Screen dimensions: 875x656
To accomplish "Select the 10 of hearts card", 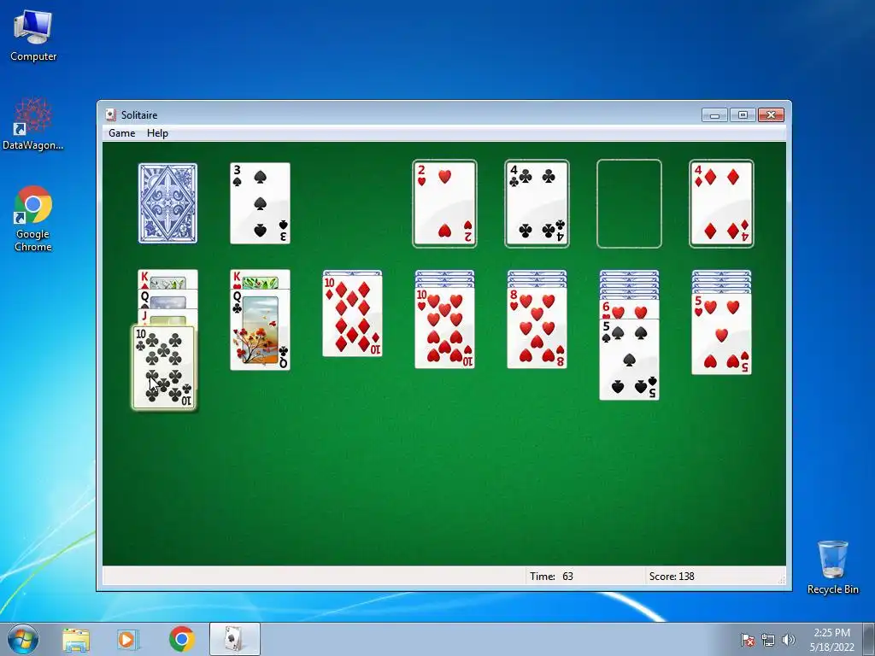I will point(444,328).
